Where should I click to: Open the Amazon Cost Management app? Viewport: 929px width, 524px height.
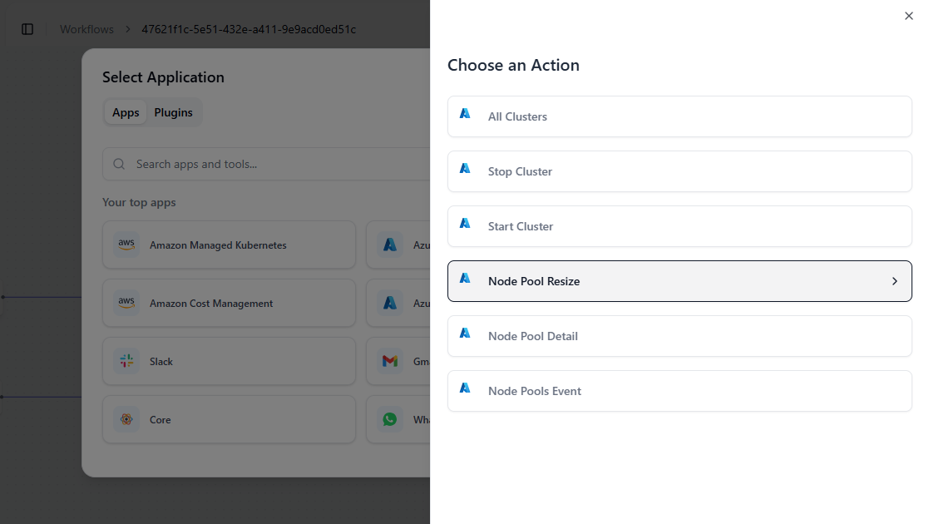click(229, 304)
